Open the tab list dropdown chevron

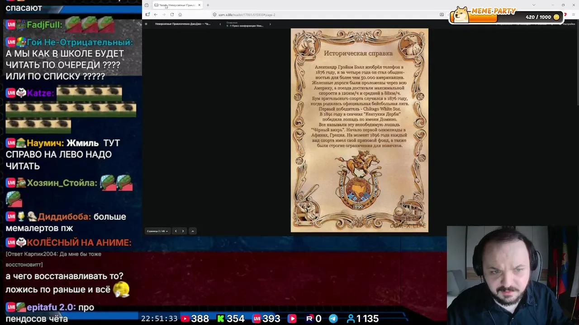[x=534, y=5]
